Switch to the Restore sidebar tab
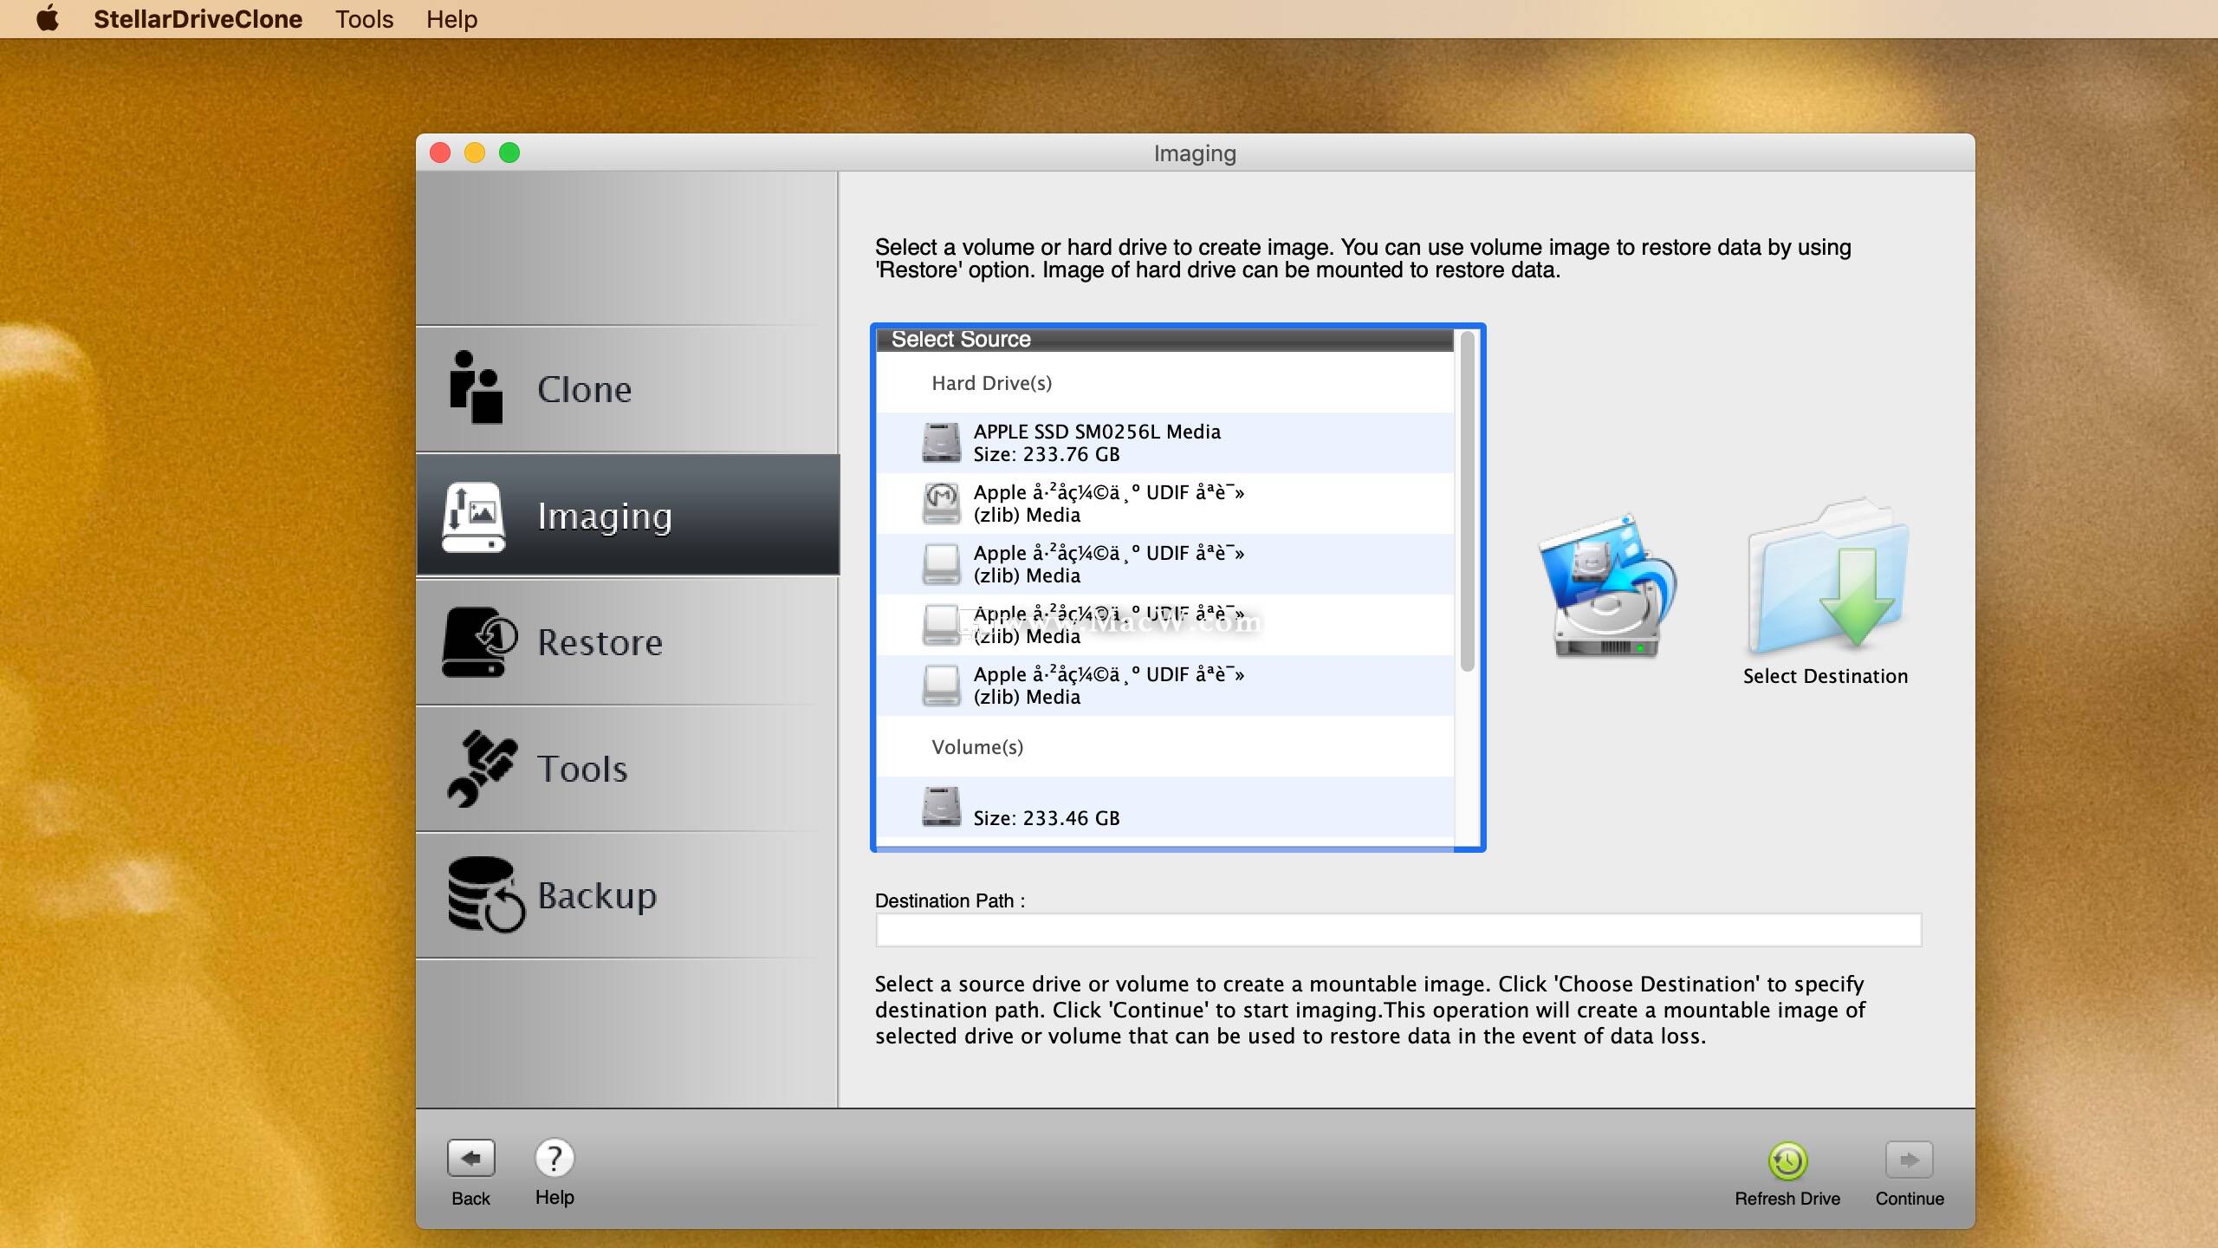The width and height of the screenshot is (2218, 1248). pos(627,641)
